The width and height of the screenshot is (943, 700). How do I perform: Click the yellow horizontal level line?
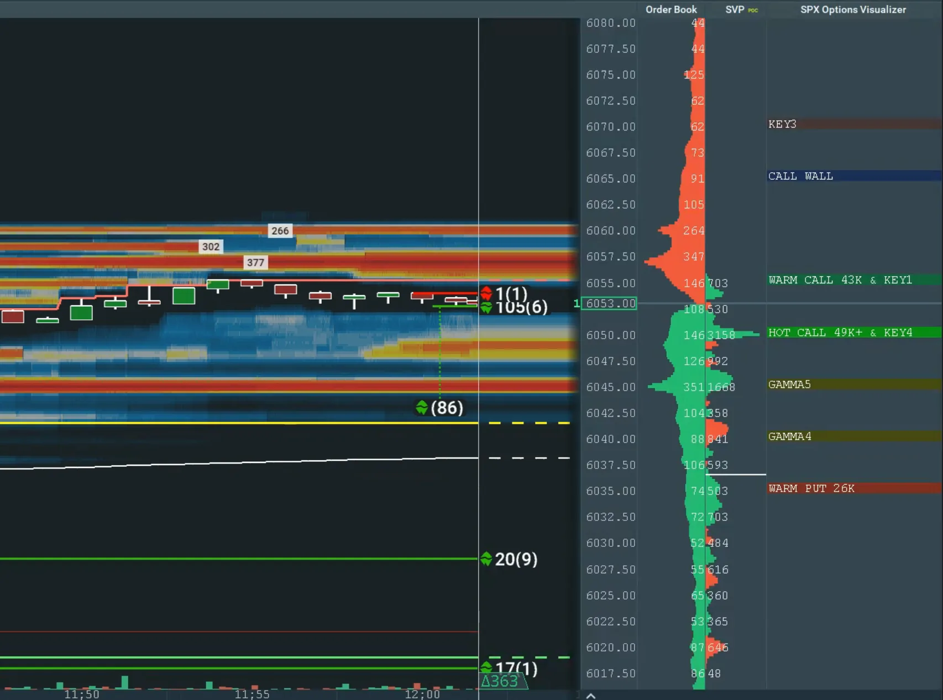pyautogui.click(x=239, y=423)
